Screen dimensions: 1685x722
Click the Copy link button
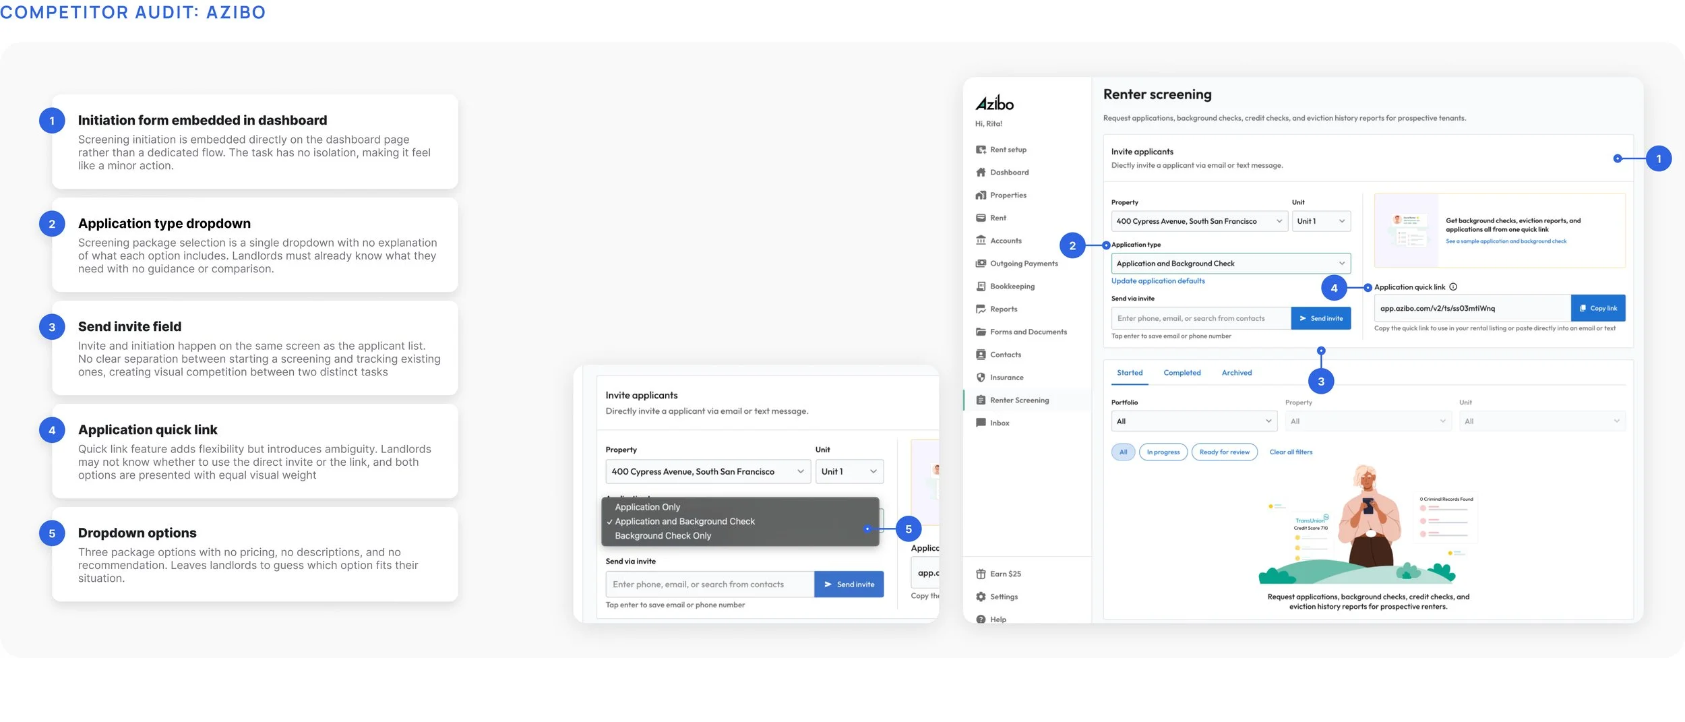1598,308
